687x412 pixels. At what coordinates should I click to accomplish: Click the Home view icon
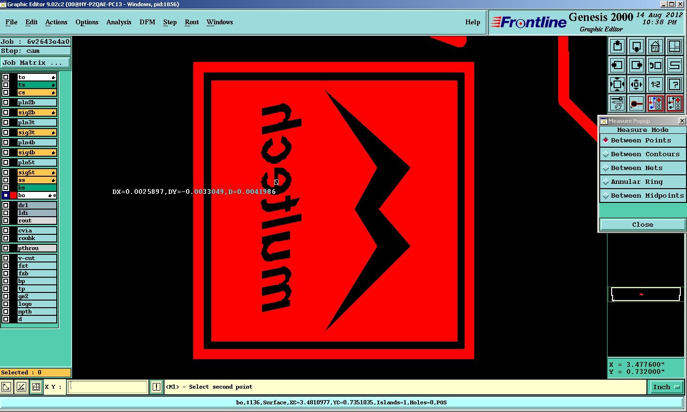coord(656,46)
